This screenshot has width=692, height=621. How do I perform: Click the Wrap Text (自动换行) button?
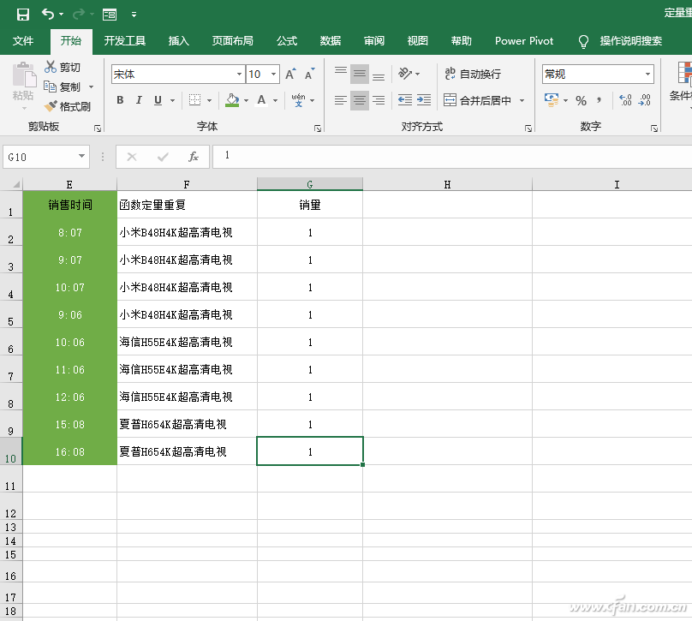coord(472,74)
